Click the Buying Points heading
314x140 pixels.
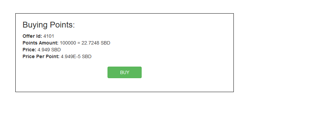pos(48,25)
